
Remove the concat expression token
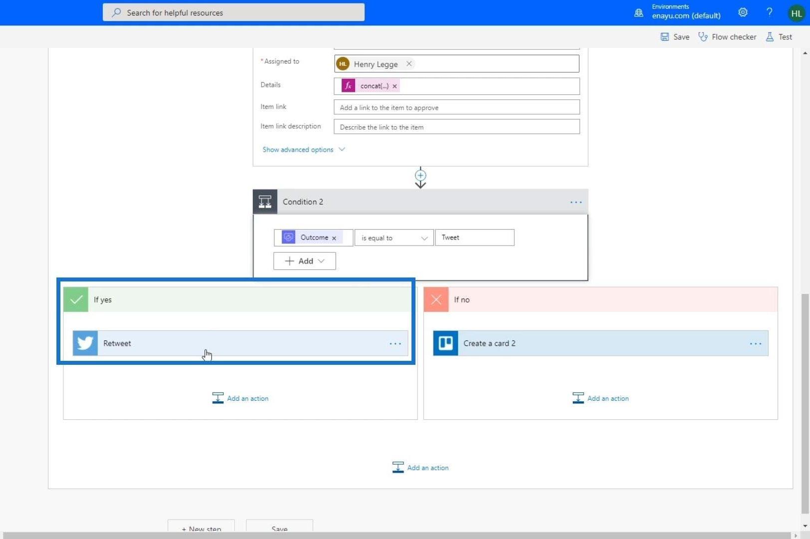click(395, 86)
